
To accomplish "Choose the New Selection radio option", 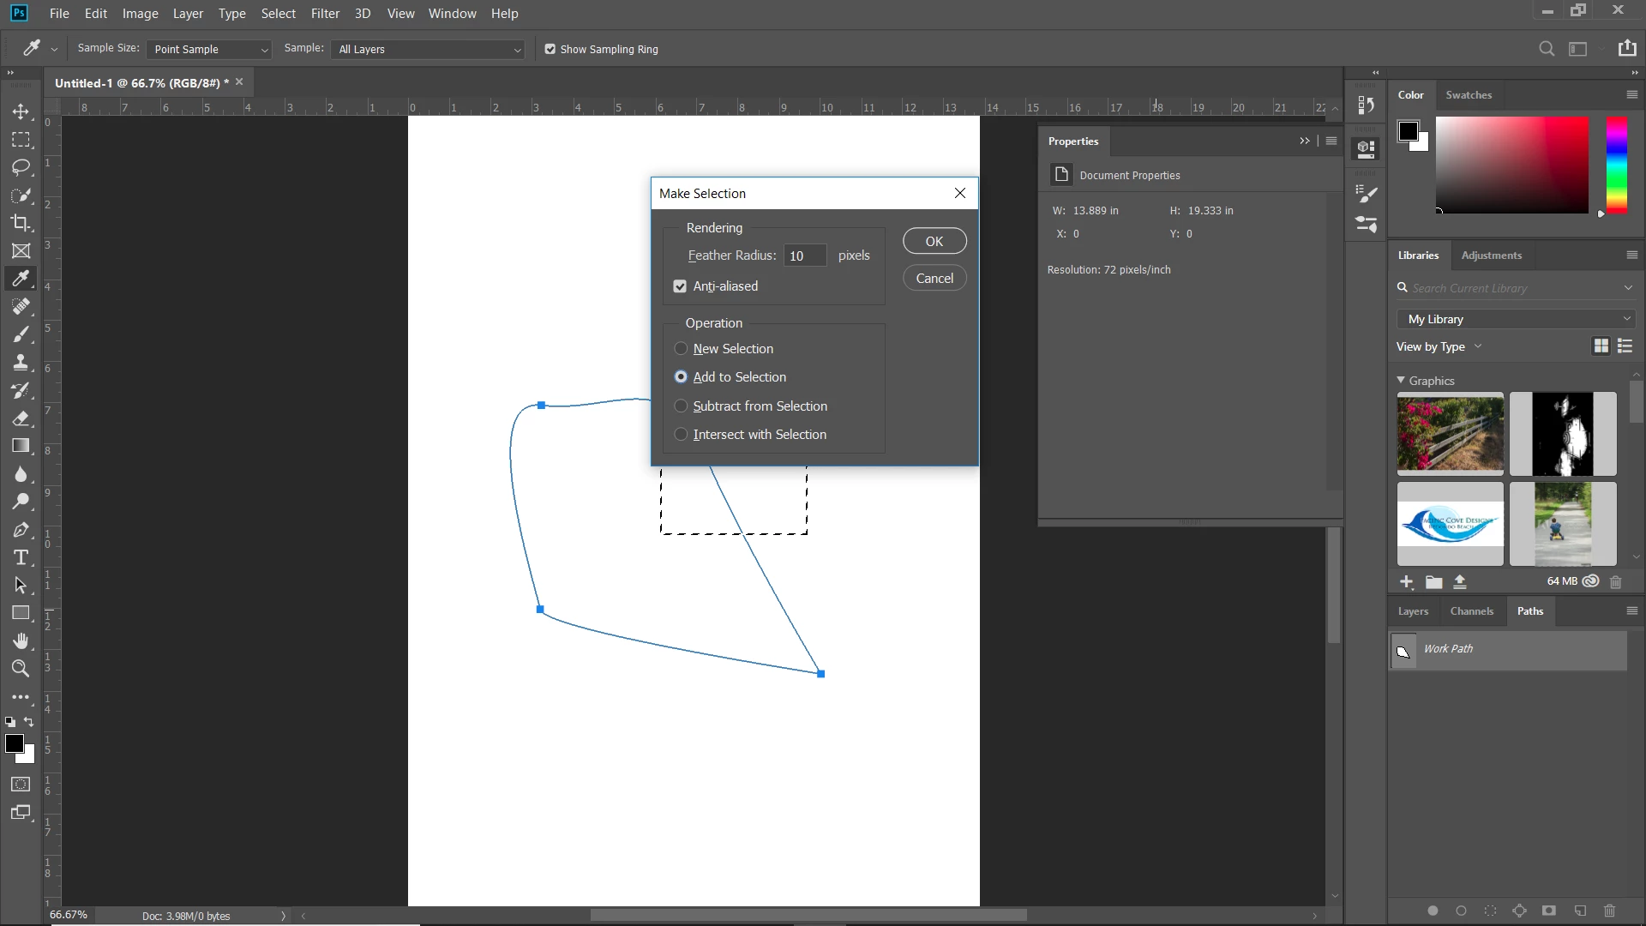I will click(x=681, y=348).
